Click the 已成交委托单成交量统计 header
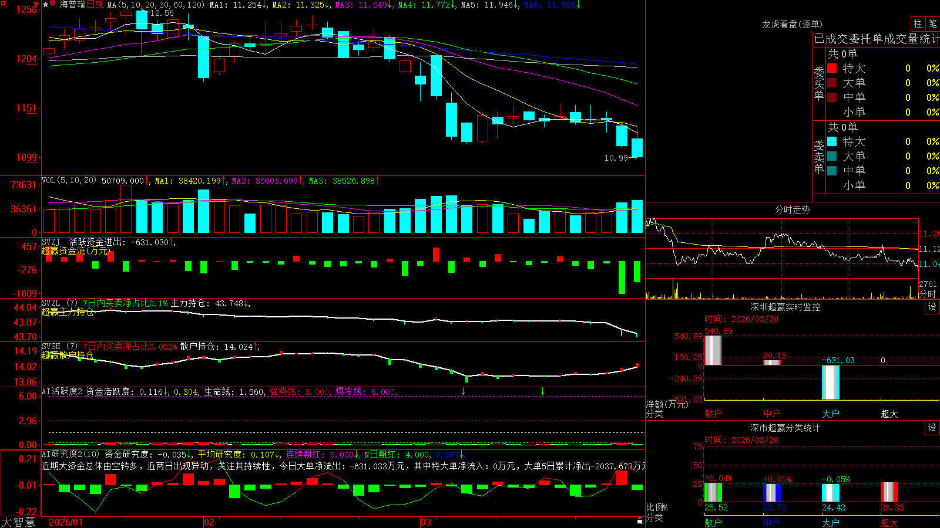 (877, 39)
